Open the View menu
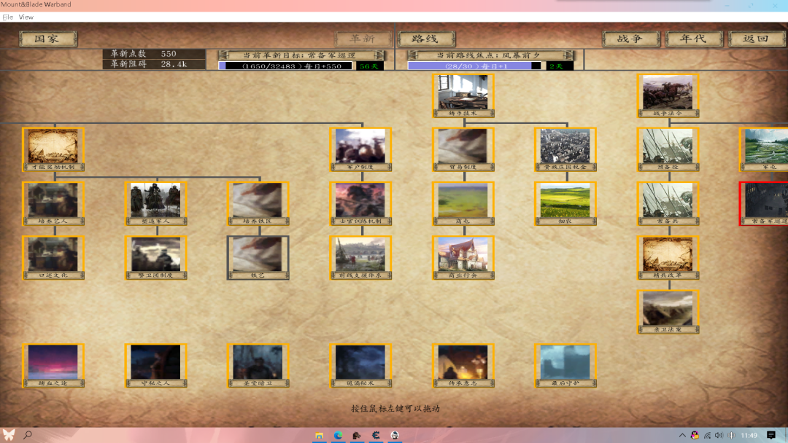The image size is (788, 443). [26, 17]
